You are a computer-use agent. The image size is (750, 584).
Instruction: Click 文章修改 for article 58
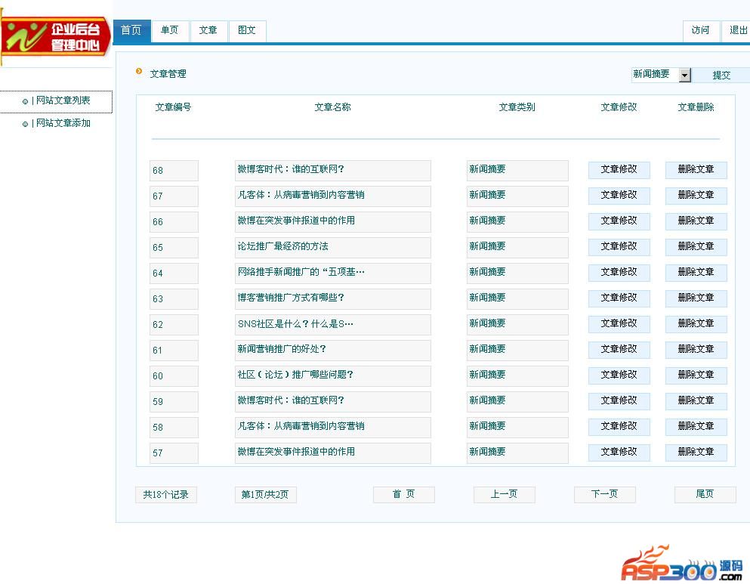pos(619,427)
